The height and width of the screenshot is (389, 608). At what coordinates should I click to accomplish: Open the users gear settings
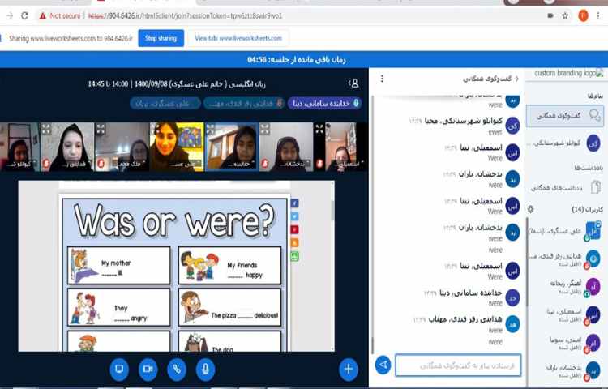tap(531, 209)
